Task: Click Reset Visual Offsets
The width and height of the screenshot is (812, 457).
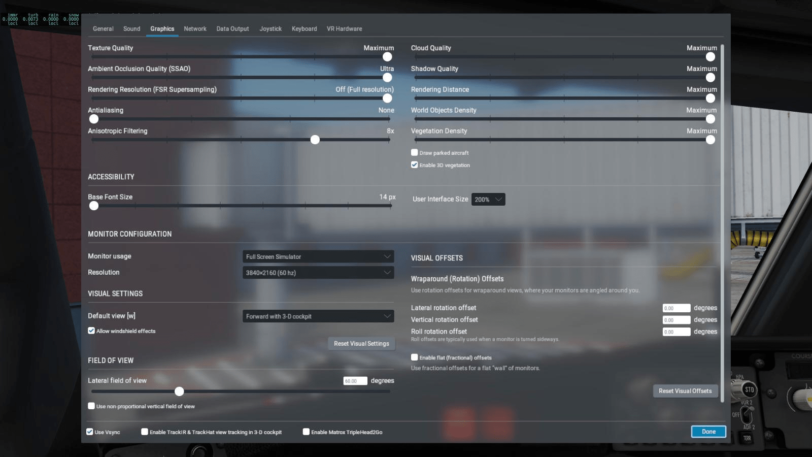Action: [x=685, y=391]
